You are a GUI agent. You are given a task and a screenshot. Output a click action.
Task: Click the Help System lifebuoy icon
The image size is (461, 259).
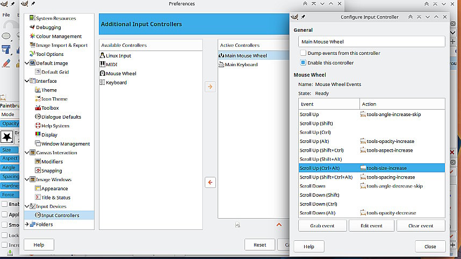38,126
